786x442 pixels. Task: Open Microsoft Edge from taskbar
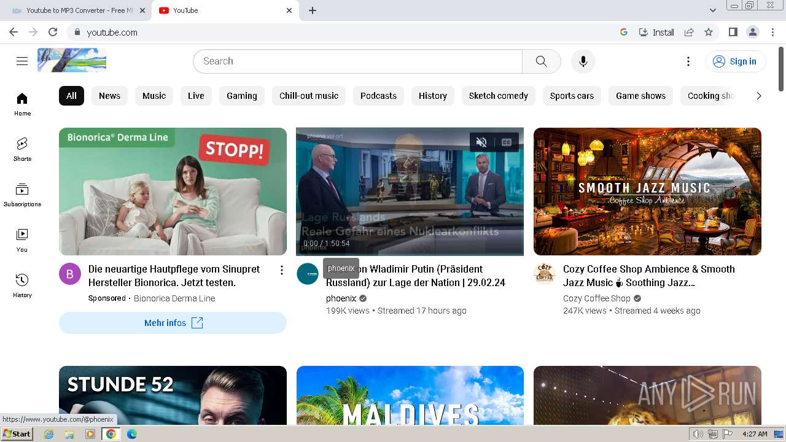coord(131,434)
